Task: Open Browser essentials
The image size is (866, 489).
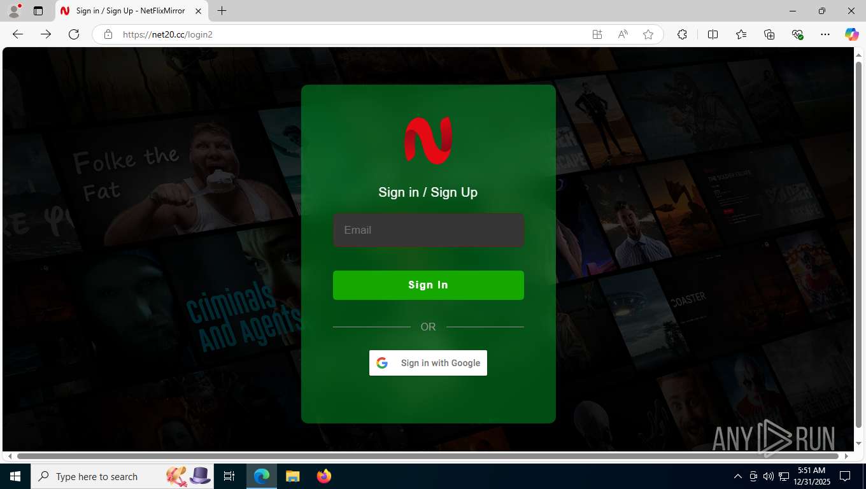Action: pos(797,34)
